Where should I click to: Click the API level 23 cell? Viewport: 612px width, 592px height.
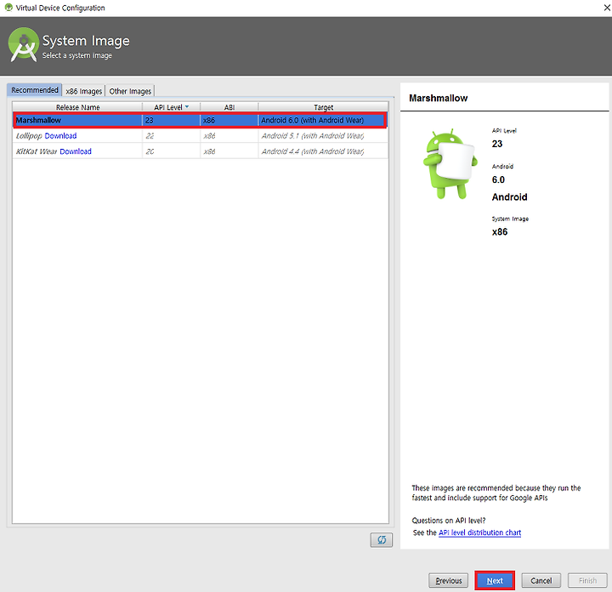click(x=171, y=120)
